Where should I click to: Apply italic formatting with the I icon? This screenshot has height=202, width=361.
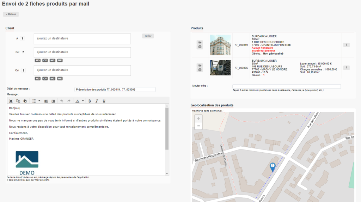(97, 101)
